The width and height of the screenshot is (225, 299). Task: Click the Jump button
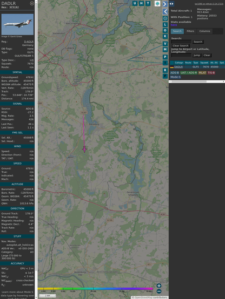196,55
